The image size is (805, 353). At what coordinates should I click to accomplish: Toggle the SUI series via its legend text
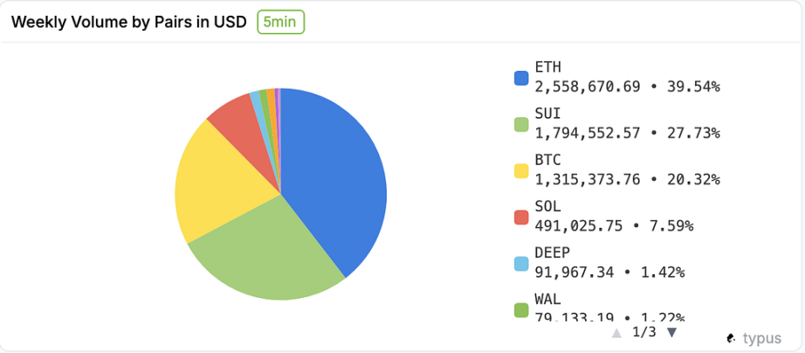click(x=626, y=123)
